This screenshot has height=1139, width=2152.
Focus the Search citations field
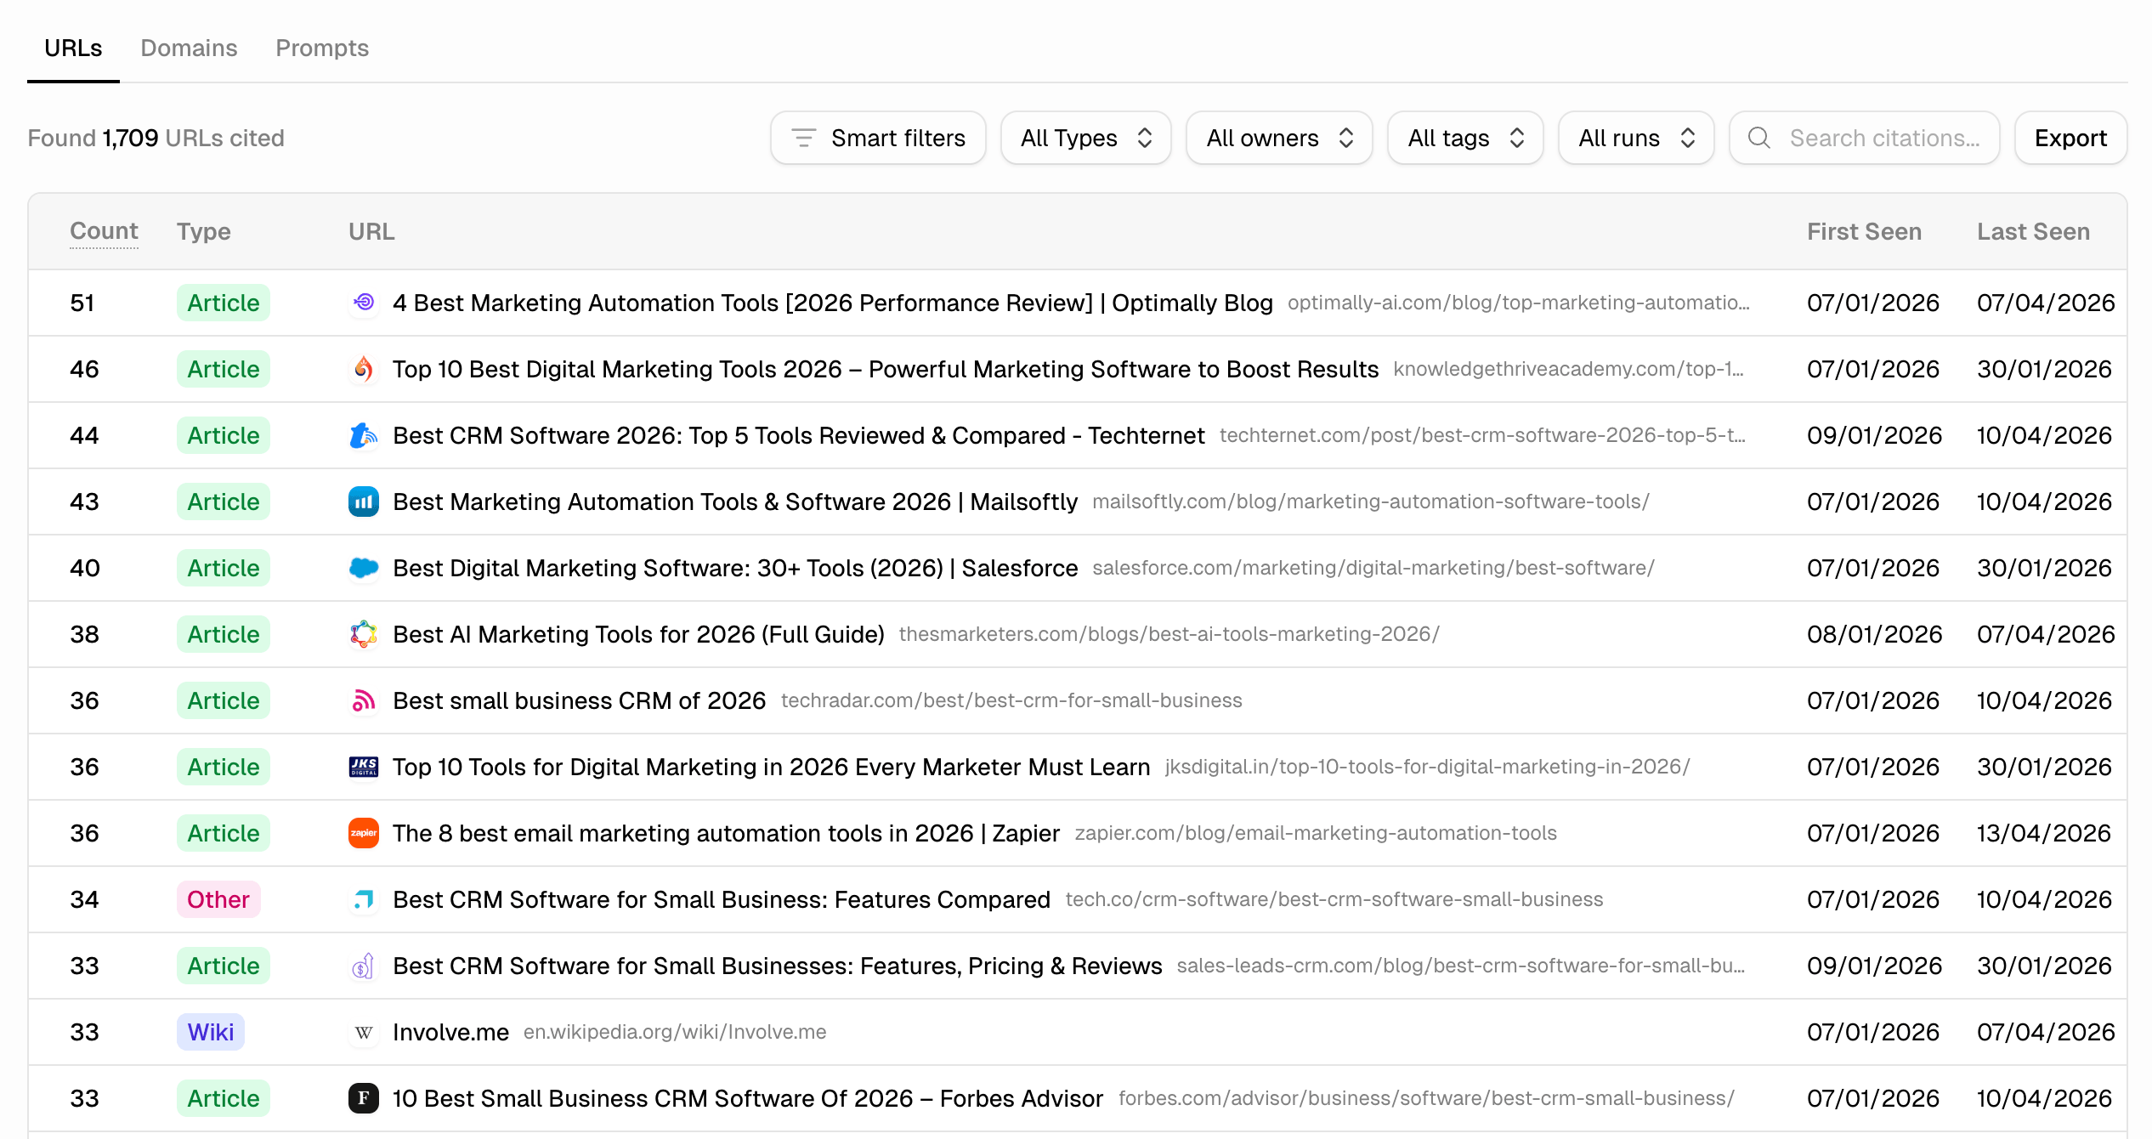click(1864, 138)
